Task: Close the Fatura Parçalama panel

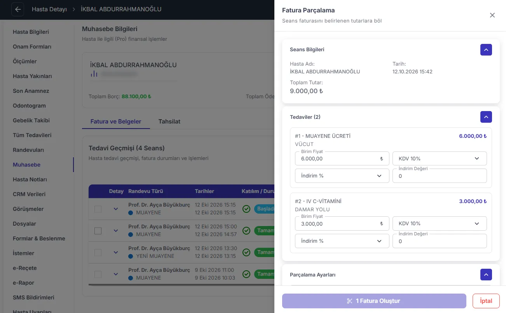Action: coord(492,15)
